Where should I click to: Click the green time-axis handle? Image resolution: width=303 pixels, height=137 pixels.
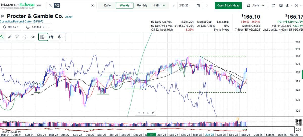click(151, 135)
